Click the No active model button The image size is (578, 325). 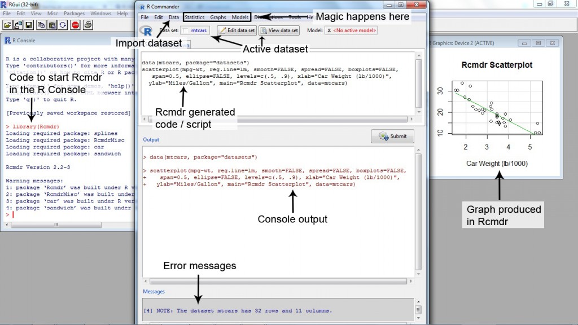[x=351, y=30]
